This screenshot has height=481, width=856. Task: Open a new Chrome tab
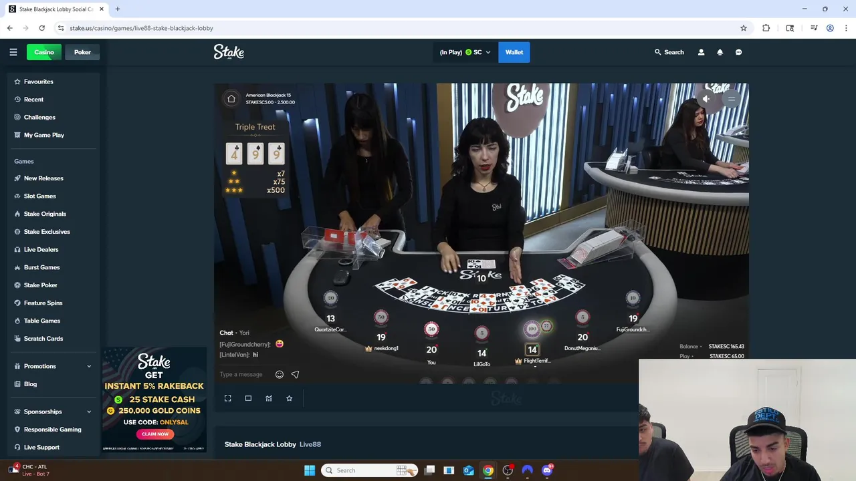(118, 9)
